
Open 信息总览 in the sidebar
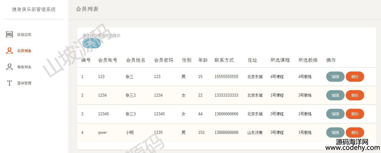[x=24, y=35]
